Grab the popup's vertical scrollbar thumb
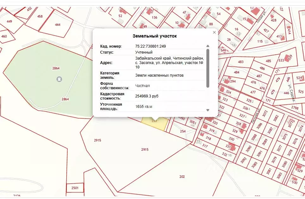The width and height of the screenshot is (305, 199). coord(208,68)
